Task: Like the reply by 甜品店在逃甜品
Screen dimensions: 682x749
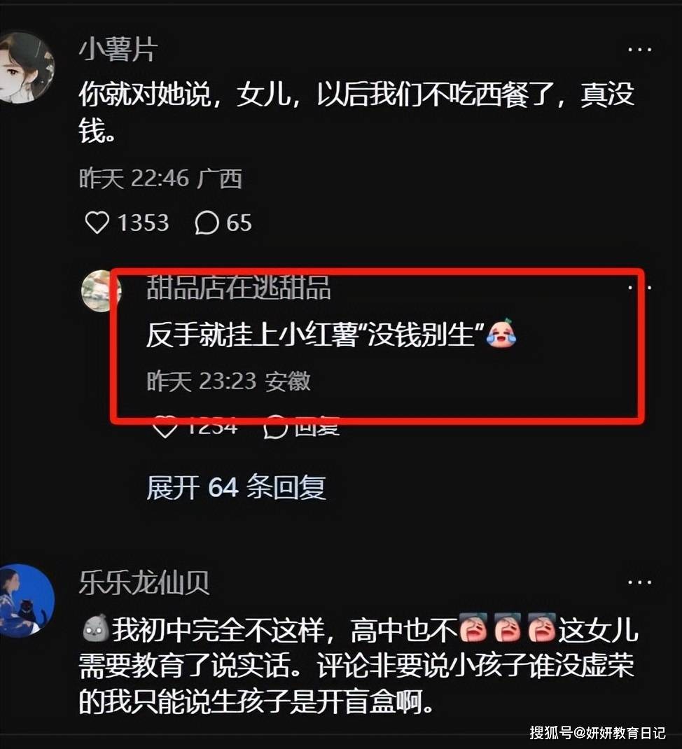Action: pos(165,426)
